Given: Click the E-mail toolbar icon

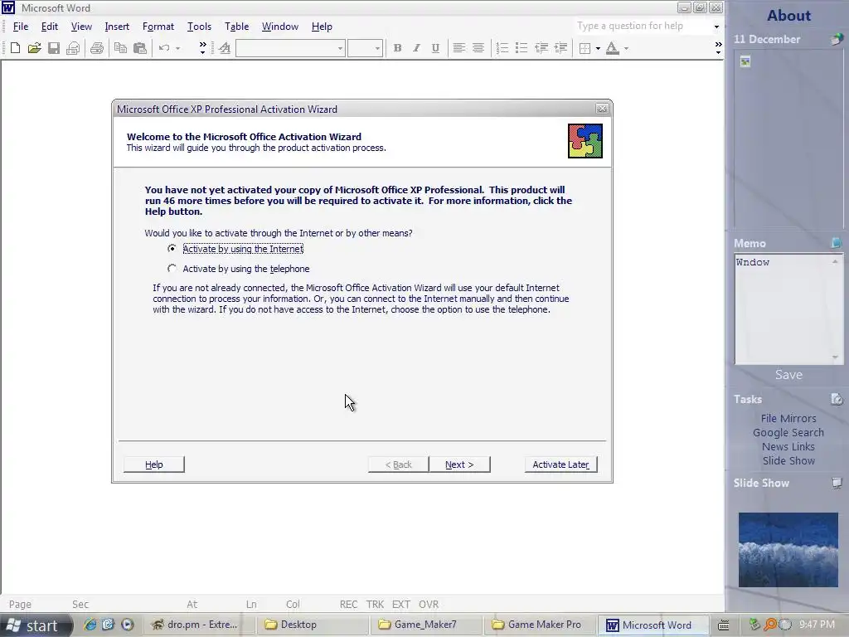Looking at the screenshot, I should point(73,48).
